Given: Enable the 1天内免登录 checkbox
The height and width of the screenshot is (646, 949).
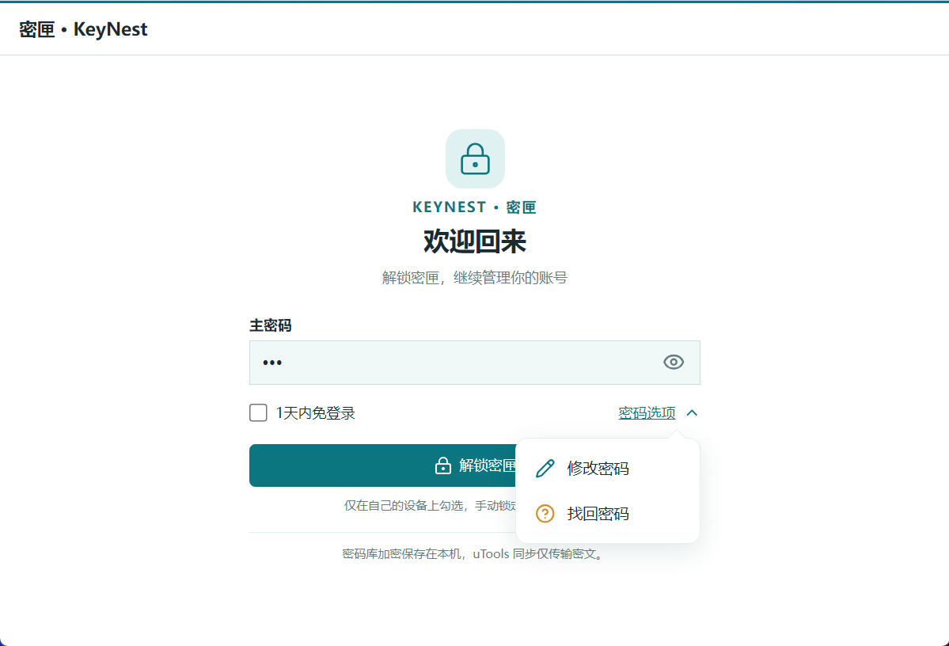Looking at the screenshot, I should tap(259, 413).
